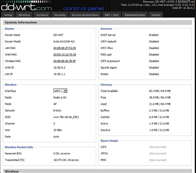Click the WRT-radauth Disabled status
The height and width of the screenshot is (173, 196).
point(154,41)
